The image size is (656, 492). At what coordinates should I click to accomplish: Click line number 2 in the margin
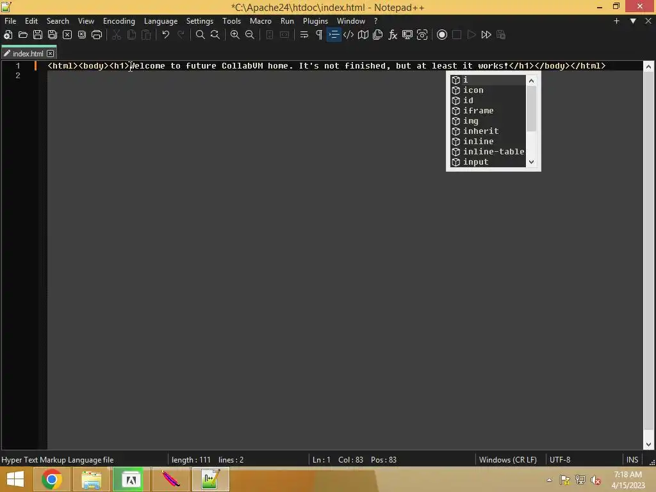pyautogui.click(x=17, y=76)
